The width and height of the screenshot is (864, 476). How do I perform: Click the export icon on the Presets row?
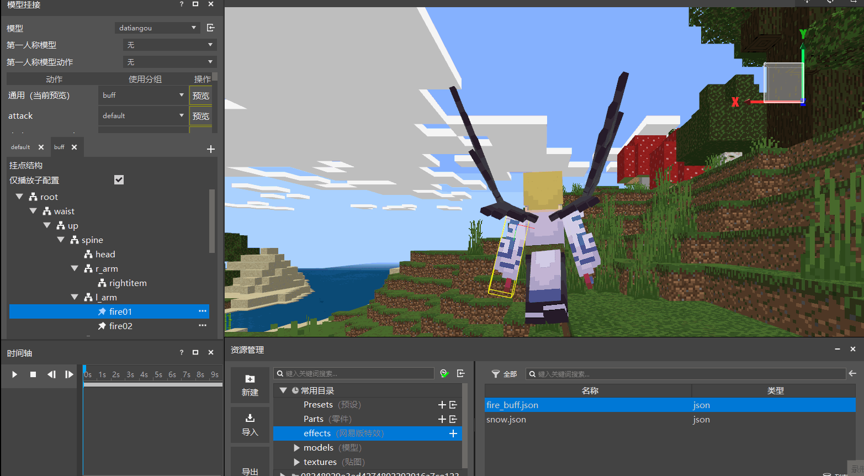(x=453, y=405)
